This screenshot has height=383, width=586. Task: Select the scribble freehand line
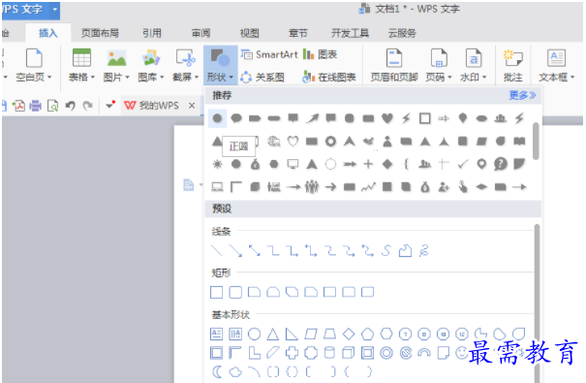pos(424,250)
